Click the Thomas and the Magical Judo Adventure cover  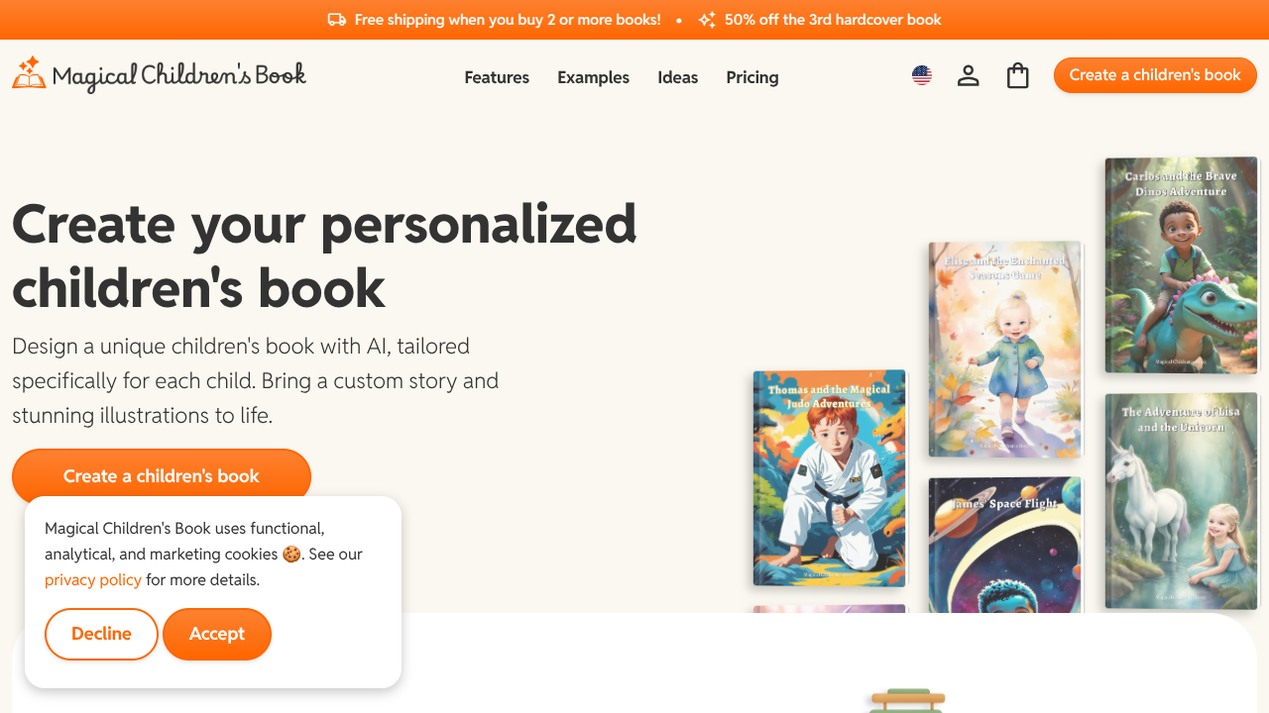click(x=829, y=477)
